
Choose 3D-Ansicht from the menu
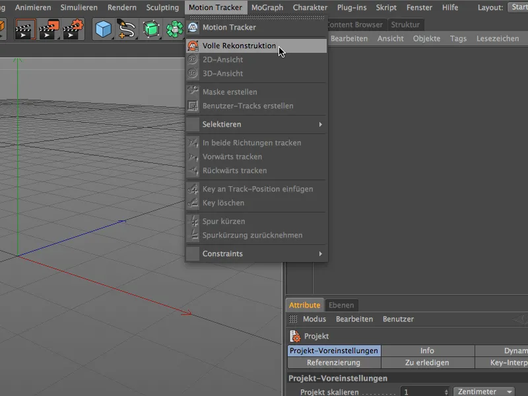pos(257,73)
